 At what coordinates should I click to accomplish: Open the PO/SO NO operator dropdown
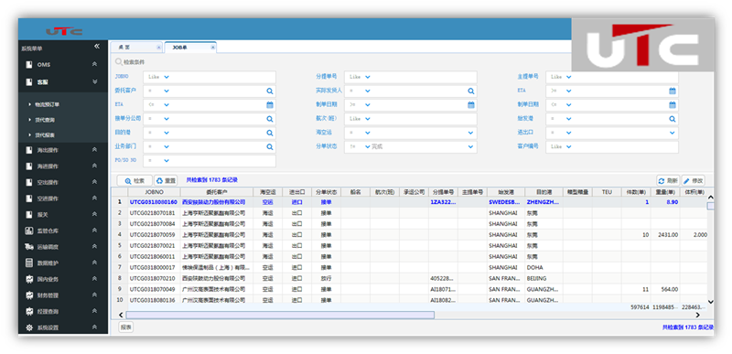tap(167, 161)
